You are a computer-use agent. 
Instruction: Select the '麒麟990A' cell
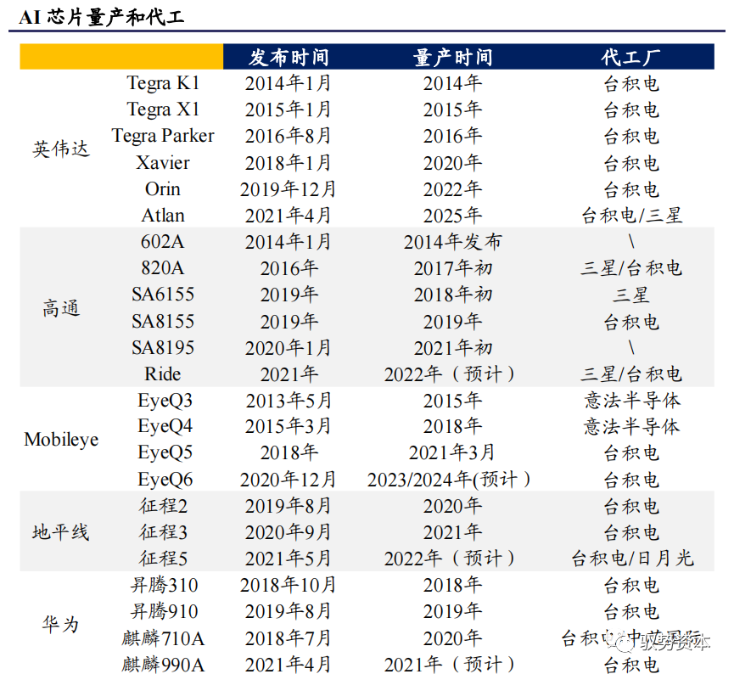(x=163, y=664)
